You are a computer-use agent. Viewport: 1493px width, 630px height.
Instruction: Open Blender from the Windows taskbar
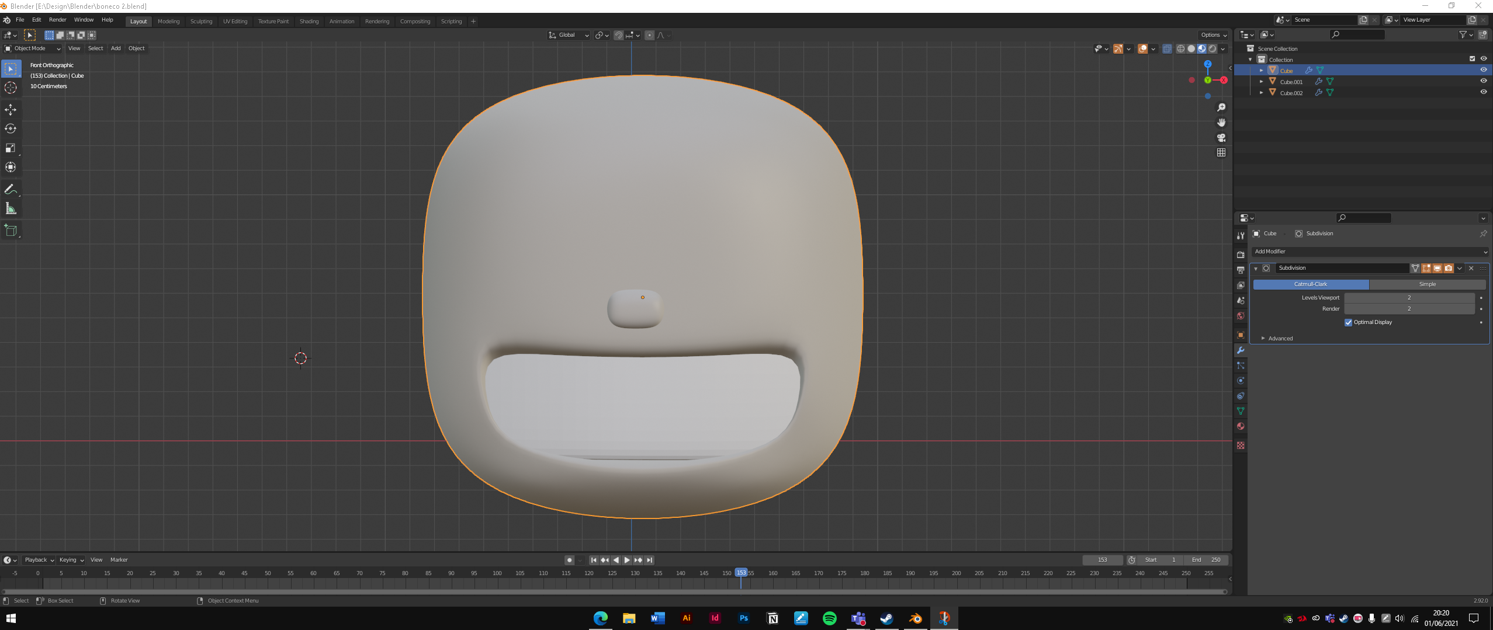tap(915, 618)
